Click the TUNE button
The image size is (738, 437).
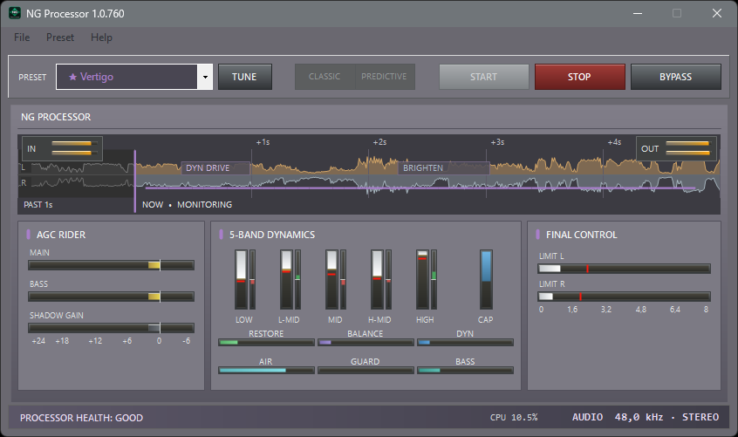pos(245,77)
